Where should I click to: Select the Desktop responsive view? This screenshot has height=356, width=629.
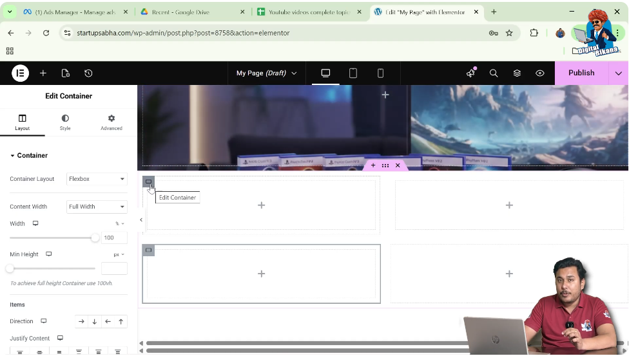[325, 73]
